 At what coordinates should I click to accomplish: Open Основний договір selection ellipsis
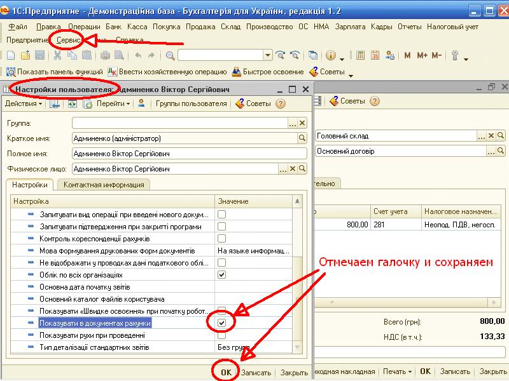click(x=491, y=151)
